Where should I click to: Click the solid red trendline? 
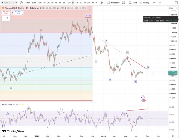point(137,62)
